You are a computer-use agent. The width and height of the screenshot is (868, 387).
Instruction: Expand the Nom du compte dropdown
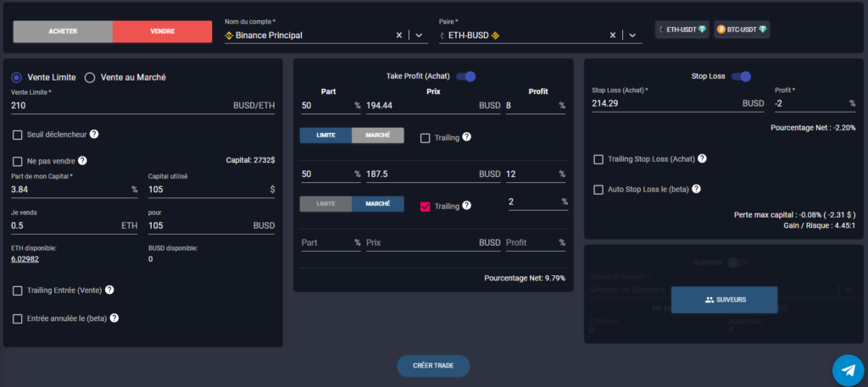419,35
